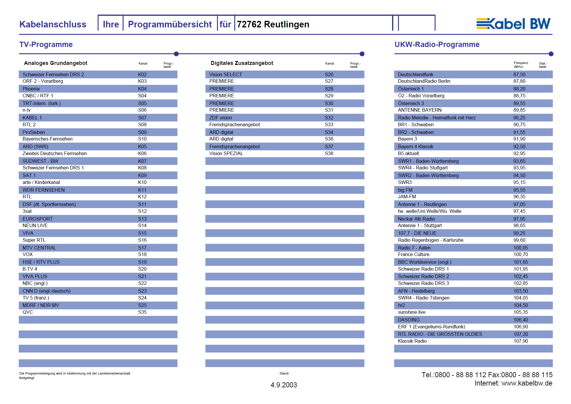
Task: Select the ZDF.vision S32 row
Action: pyautogui.click(x=285, y=118)
